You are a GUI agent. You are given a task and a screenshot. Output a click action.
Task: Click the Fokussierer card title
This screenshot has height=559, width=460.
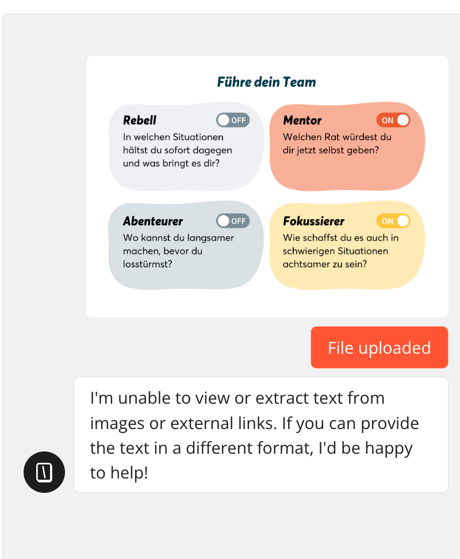coord(314,221)
